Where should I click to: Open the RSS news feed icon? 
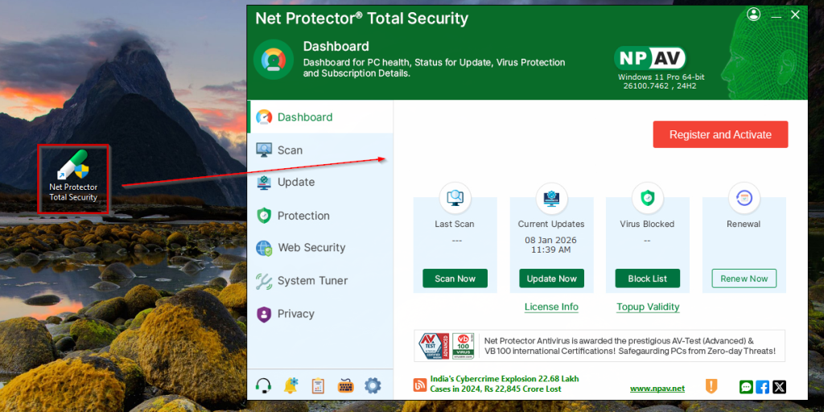[420, 385]
